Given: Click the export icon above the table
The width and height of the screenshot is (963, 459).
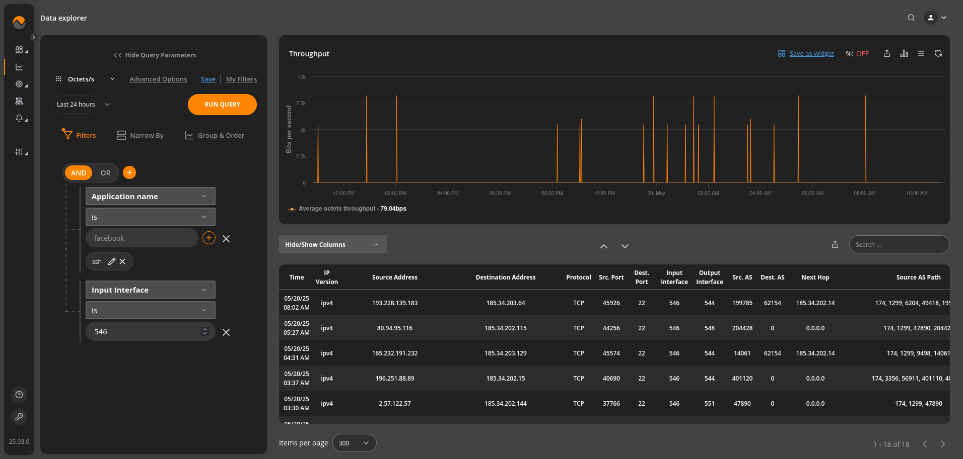Looking at the screenshot, I should [835, 244].
